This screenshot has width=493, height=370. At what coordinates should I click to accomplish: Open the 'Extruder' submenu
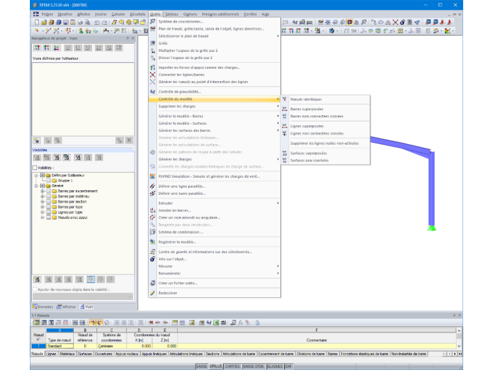click(215, 203)
